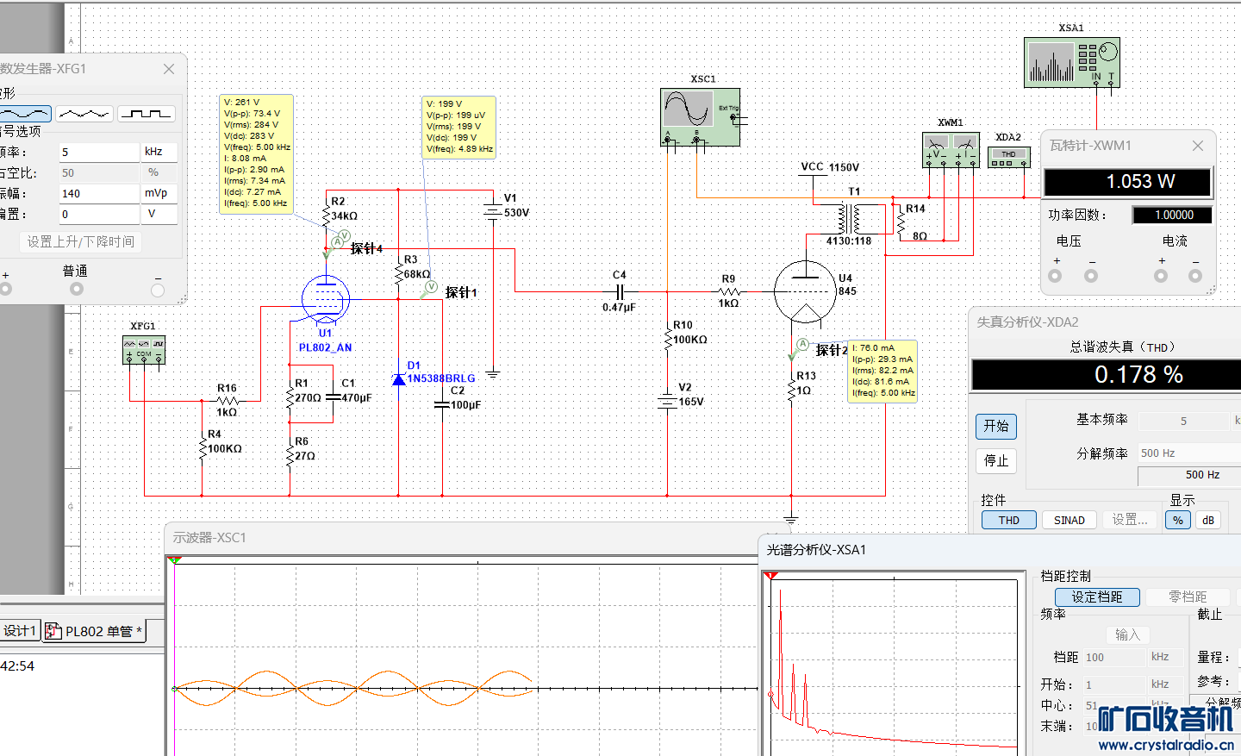The image size is (1241, 756).
Task: Select the XDA2 distortion analyzer icon
Action: 1008,158
